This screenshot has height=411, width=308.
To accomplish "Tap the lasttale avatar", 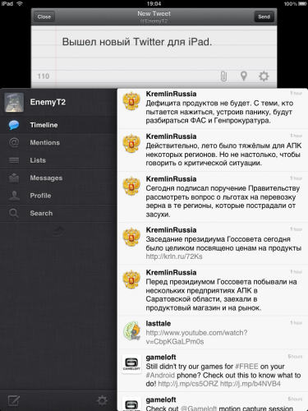I will coord(131,330).
